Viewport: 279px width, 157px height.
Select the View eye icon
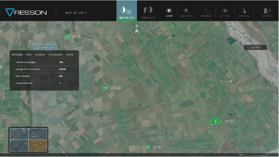pos(169,12)
